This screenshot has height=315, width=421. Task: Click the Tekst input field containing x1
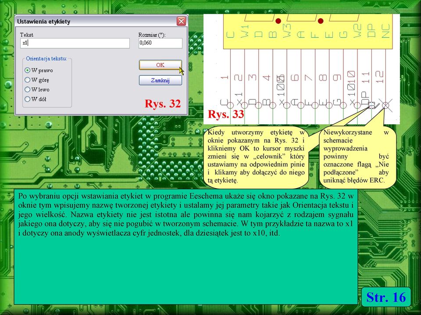click(75, 43)
